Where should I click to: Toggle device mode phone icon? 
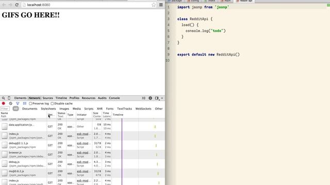point(9,98)
